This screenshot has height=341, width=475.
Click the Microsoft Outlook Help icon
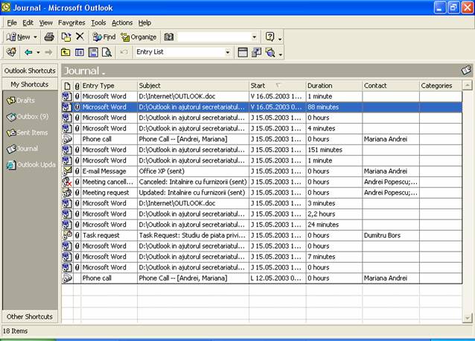click(x=270, y=36)
